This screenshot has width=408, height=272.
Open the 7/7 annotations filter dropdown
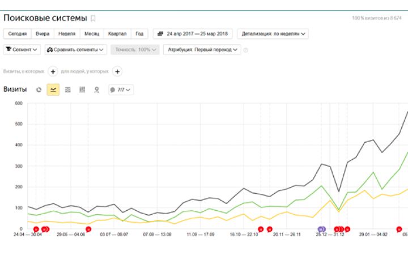pos(121,90)
